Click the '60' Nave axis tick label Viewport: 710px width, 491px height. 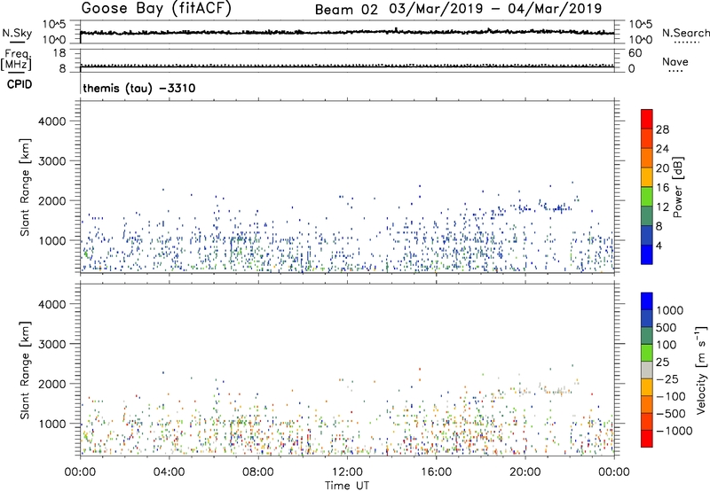pos(635,53)
